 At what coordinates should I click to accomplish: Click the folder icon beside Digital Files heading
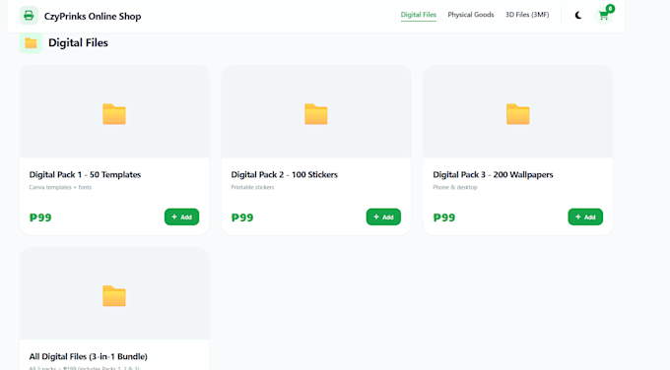(31, 42)
